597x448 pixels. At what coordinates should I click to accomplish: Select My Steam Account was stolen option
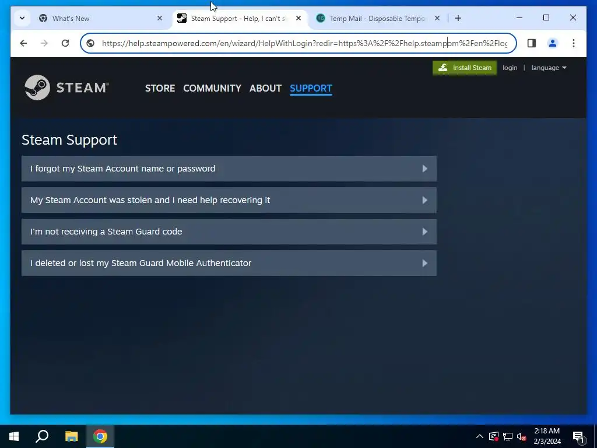point(229,200)
